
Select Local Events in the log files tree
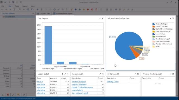10,17
